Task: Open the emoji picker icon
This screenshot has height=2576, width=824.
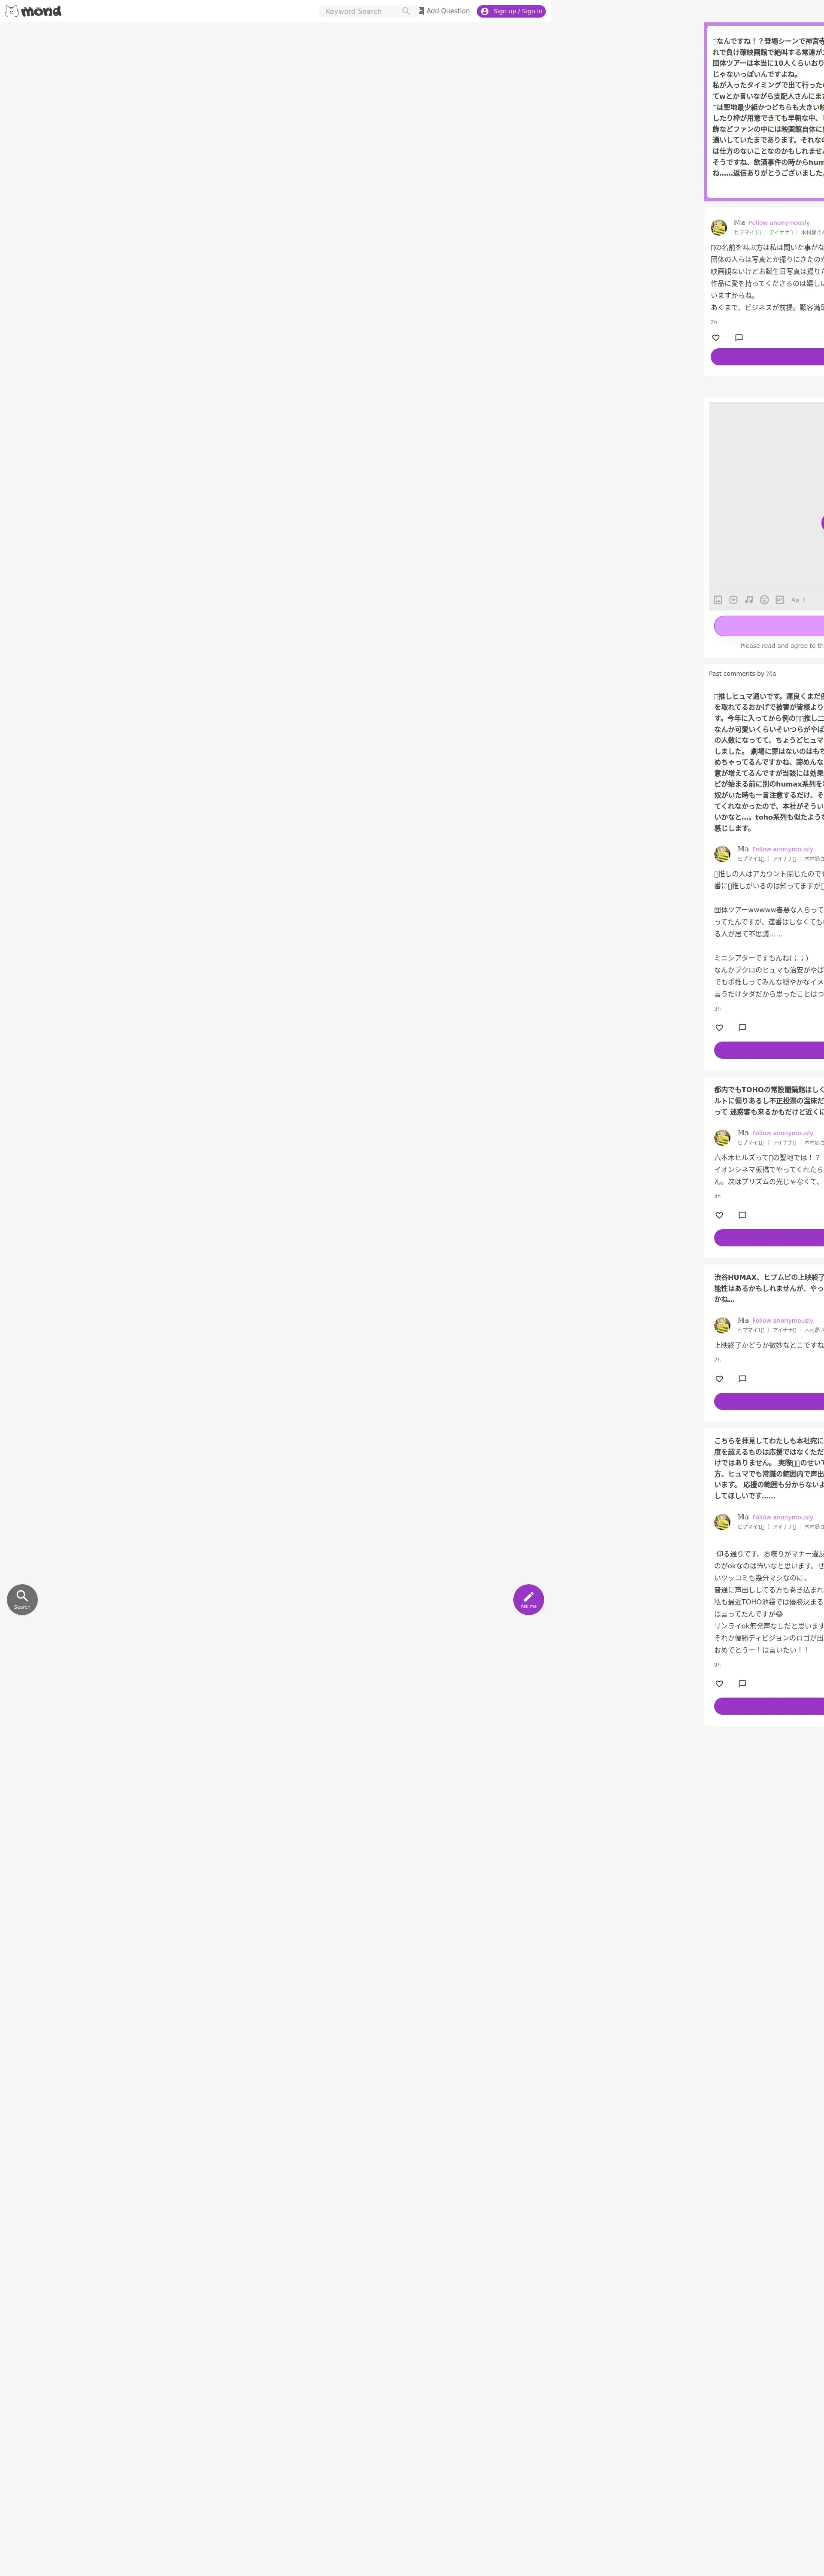Action: click(x=764, y=600)
